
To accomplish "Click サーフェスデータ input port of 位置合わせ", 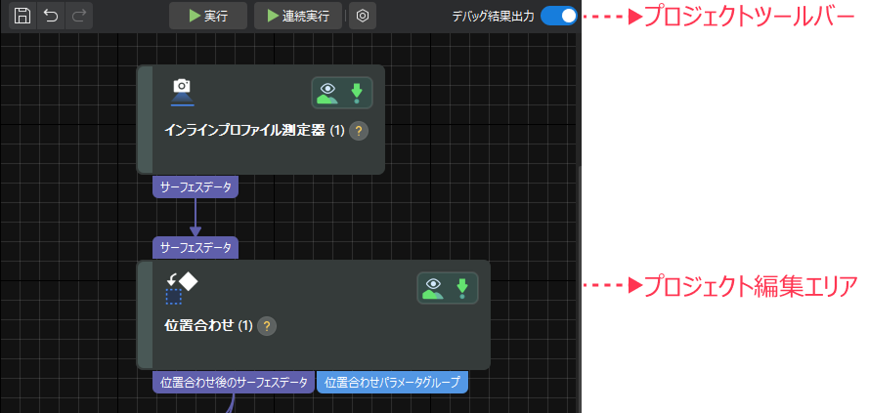I will point(196,247).
